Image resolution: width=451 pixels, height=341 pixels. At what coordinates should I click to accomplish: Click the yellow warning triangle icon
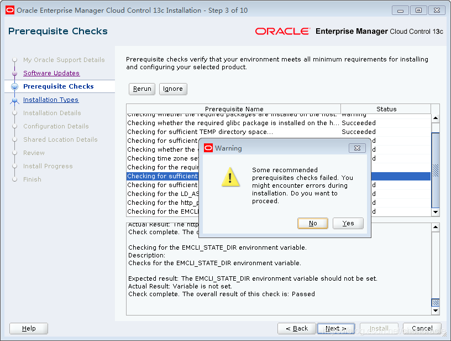(230, 177)
